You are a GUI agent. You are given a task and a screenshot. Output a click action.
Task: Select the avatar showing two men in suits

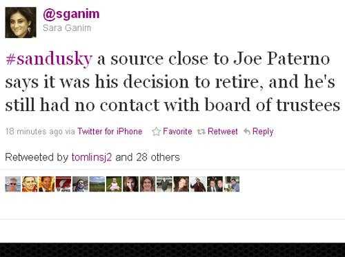pyautogui.click(x=215, y=184)
